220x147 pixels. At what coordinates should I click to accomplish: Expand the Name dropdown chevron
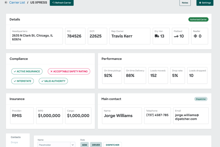(73, 145)
